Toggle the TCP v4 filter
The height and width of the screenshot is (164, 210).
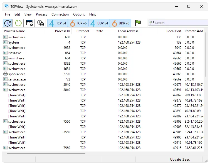pyautogui.click(x=58, y=23)
